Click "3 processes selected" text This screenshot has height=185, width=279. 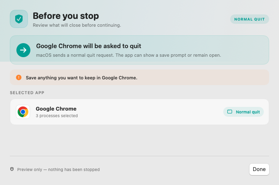[x=57, y=116]
